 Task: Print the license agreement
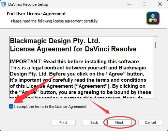(x=63, y=122)
